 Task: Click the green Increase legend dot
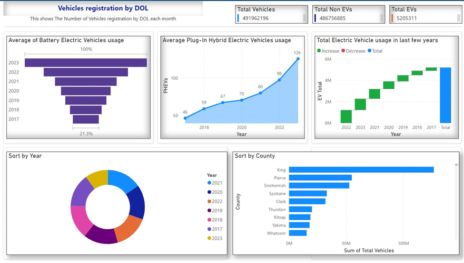(319, 51)
